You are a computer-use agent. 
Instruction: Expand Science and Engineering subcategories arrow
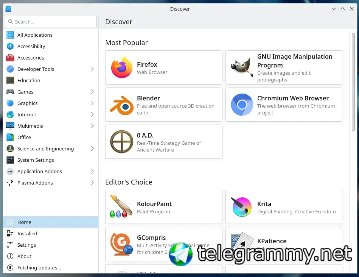coord(92,149)
